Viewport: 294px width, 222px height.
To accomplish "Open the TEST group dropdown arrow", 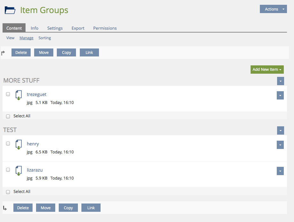I will (280, 130).
